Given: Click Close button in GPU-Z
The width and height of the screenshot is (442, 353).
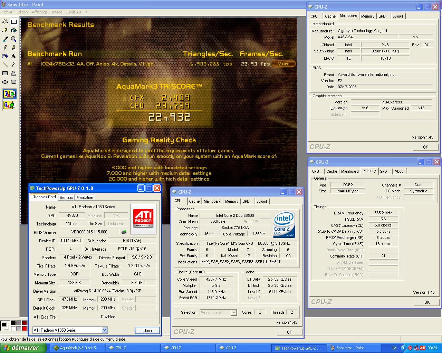Looking at the screenshot, I should [147, 330].
